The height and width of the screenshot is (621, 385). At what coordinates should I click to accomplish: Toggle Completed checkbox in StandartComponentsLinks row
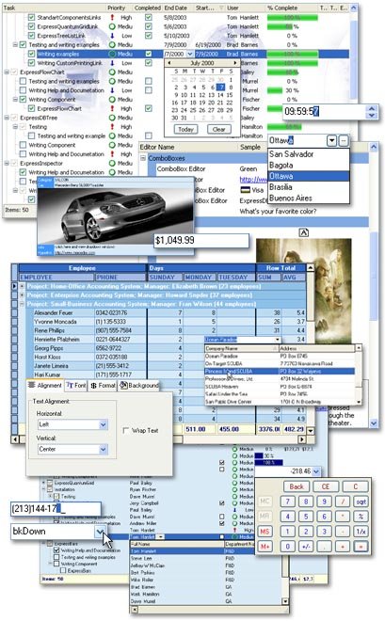(x=148, y=17)
